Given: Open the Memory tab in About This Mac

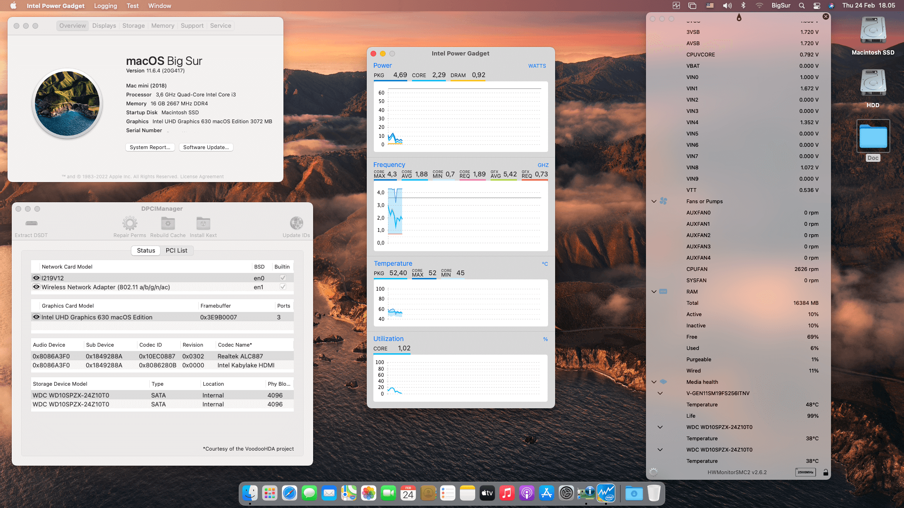Looking at the screenshot, I should tap(163, 25).
